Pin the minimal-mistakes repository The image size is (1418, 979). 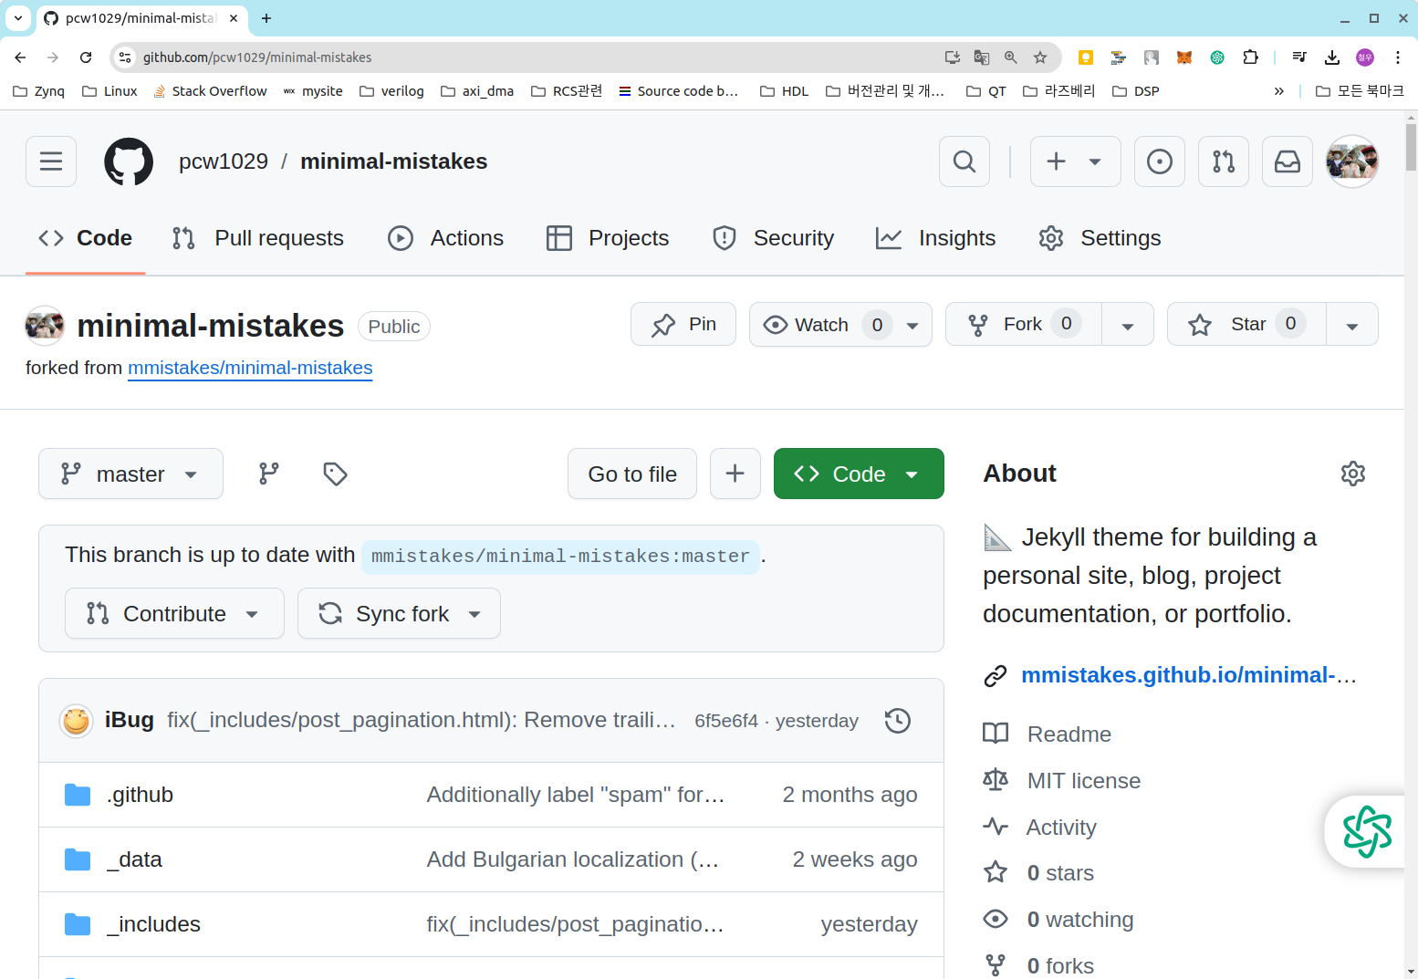pos(683,325)
